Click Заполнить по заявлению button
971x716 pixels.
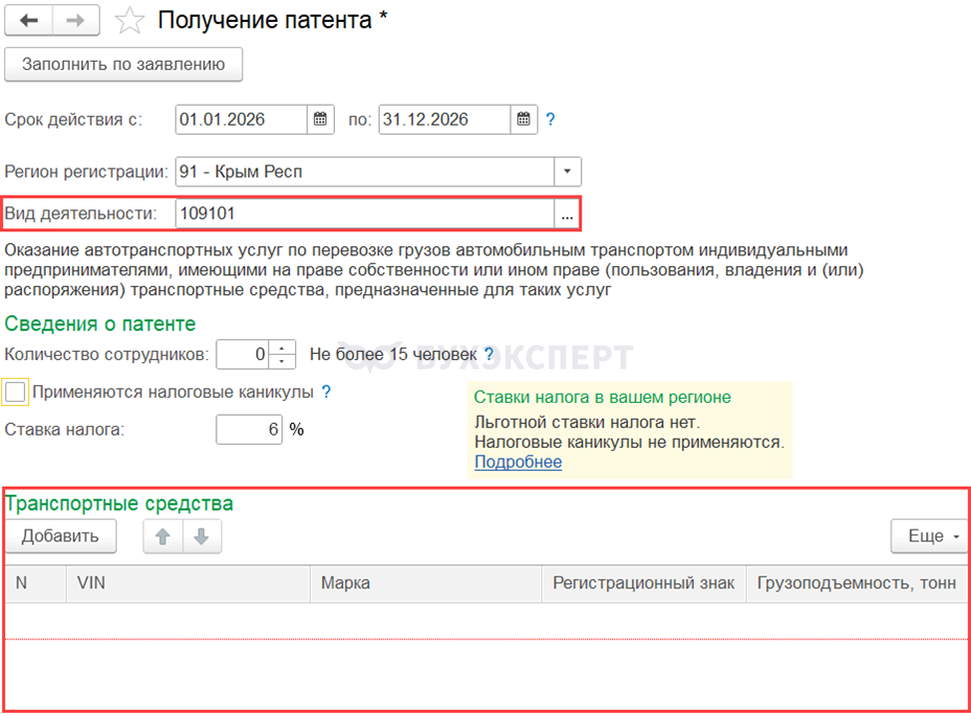(x=124, y=65)
